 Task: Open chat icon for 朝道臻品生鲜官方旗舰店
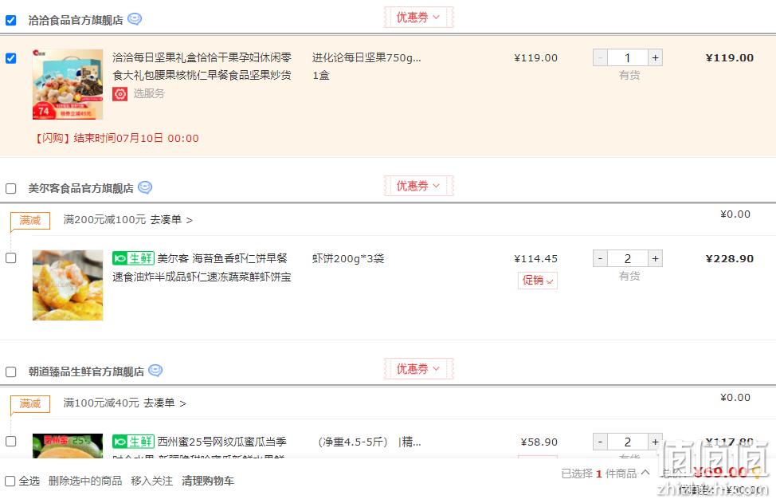coord(155,371)
